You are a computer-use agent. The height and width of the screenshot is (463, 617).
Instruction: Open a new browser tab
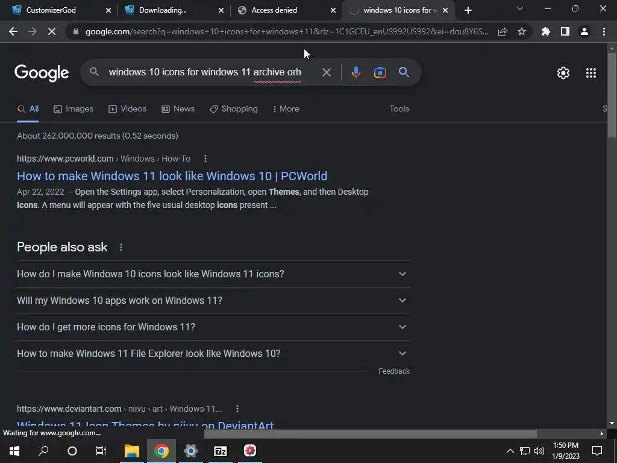[468, 10]
